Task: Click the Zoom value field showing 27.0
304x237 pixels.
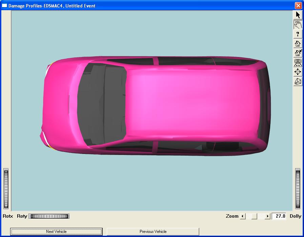Action: click(279, 216)
